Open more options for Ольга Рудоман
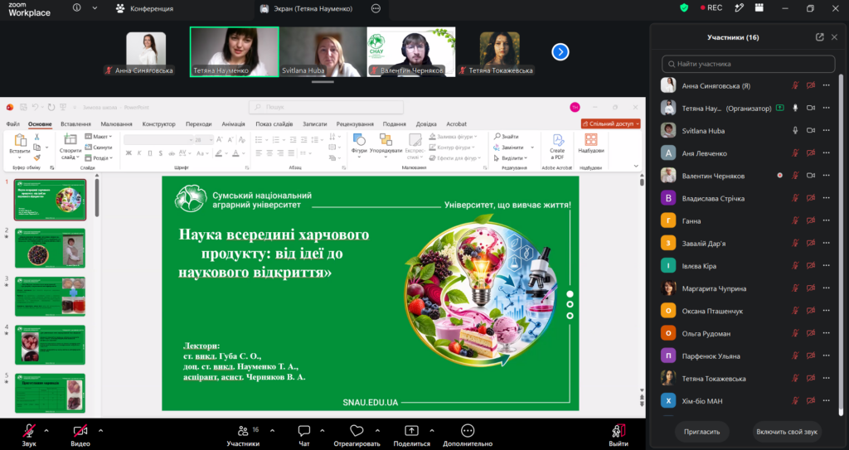Viewport: 849px width, 450px height. pyautogui.click(x=827, y=334)
